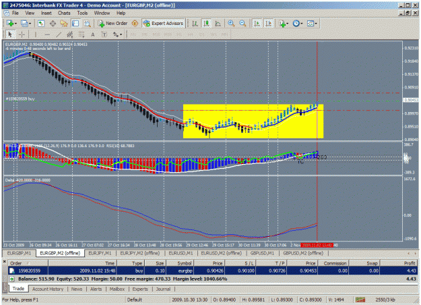Switch chart to bar chart style
Image resolution: width=421 pixels, height=305 pixels.
coord(195,24)
